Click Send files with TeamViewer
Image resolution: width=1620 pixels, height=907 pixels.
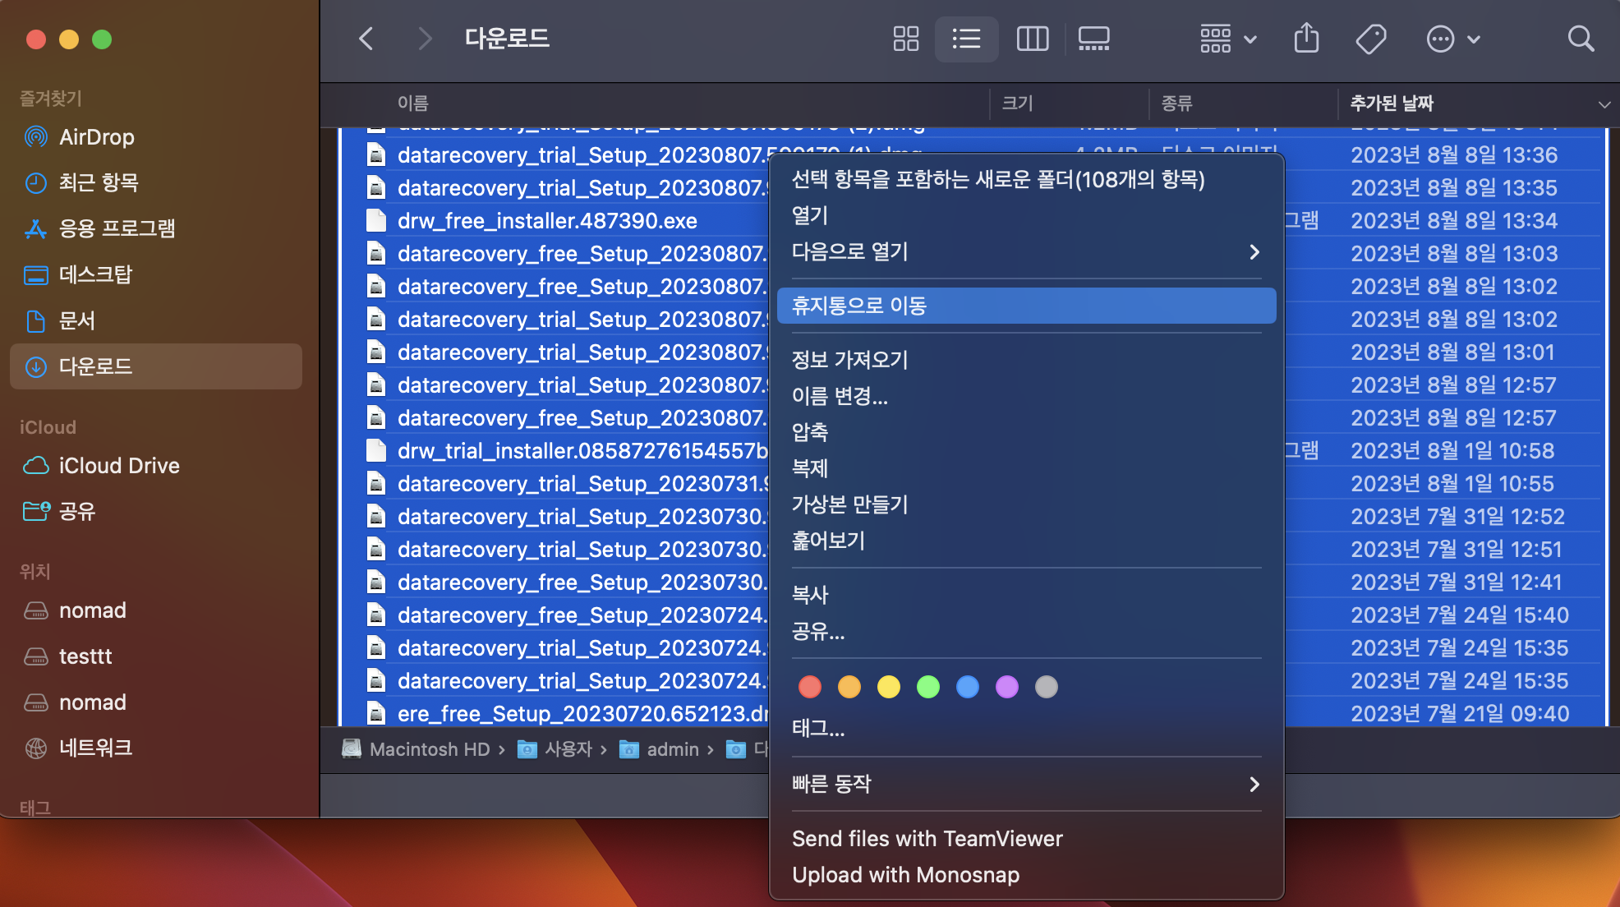(x=927, y=838)
